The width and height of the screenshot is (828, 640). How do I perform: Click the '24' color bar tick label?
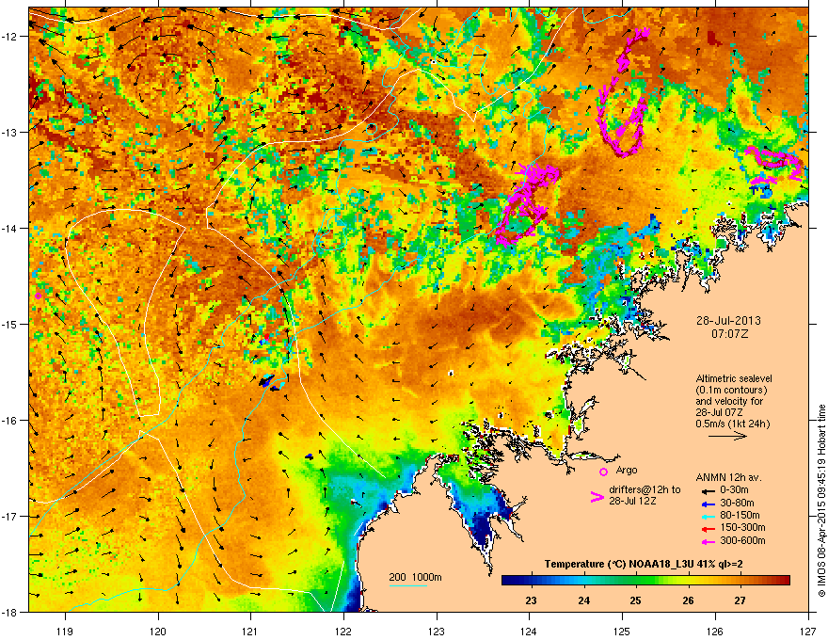pyautogui.click(x=583, y=600)
